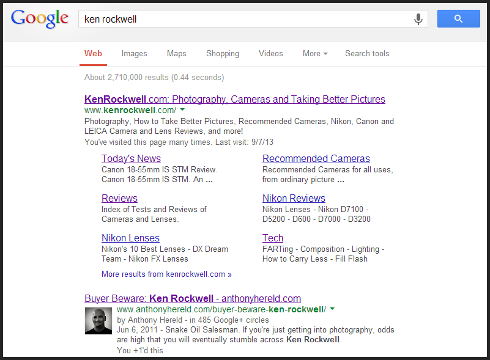Open Anthony Hereld's author photo thumbnail
This screenshot has width=490, height=360.
tap(99, 321)
